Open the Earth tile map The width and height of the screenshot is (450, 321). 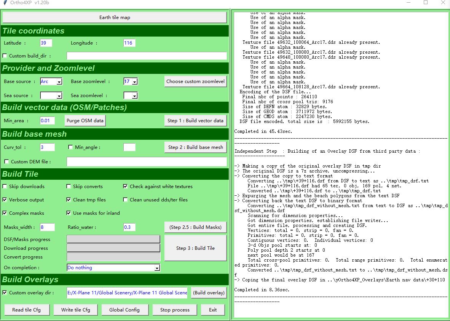coord(115,18)
